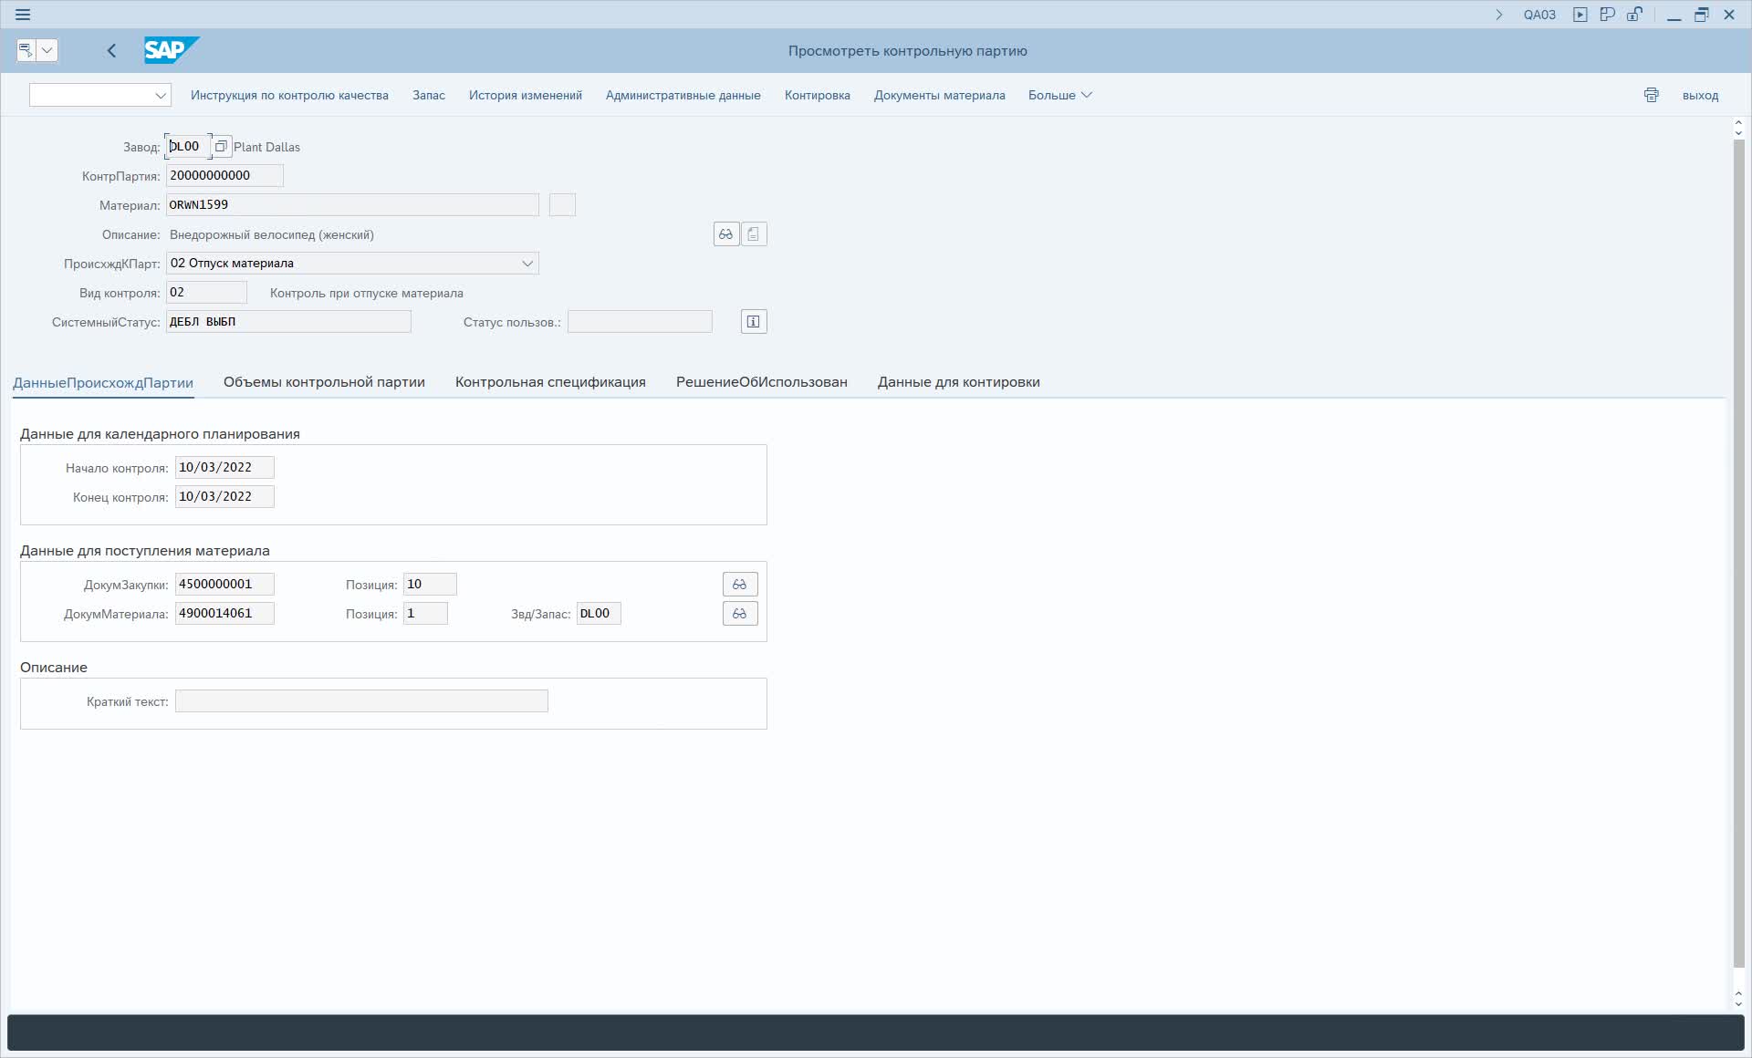Click ДокумМатериала field 4900014061
The width and height of the screenshot is (1752, 1058).
point(224,613)
